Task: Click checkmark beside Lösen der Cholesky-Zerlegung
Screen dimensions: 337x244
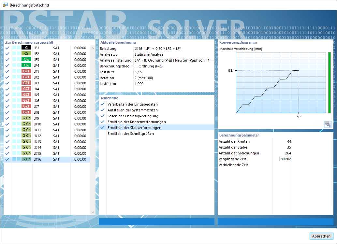Action: tap(103, 116)
